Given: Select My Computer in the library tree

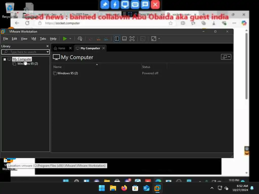Looking at the screenshot, I should [22, 59].
